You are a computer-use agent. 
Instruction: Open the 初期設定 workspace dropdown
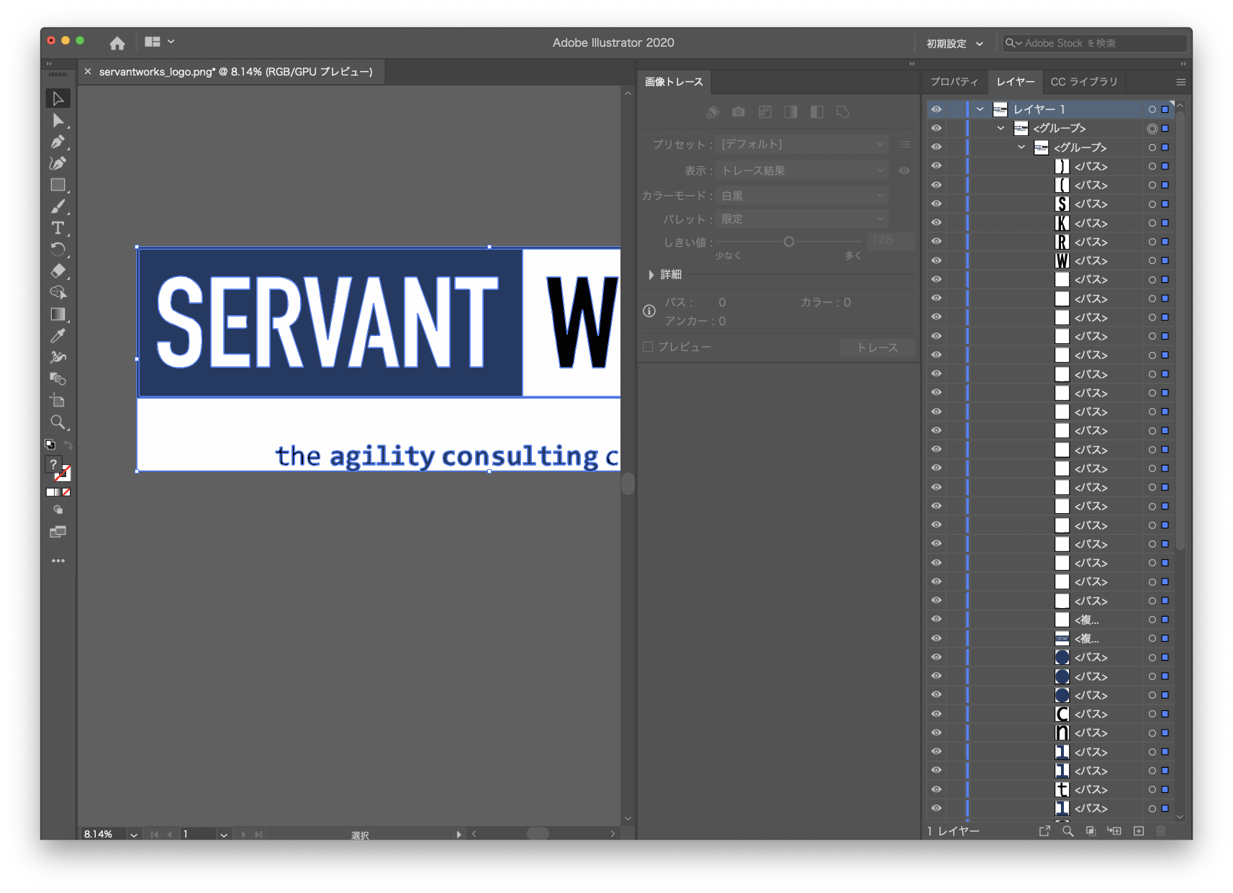(954, 43)
